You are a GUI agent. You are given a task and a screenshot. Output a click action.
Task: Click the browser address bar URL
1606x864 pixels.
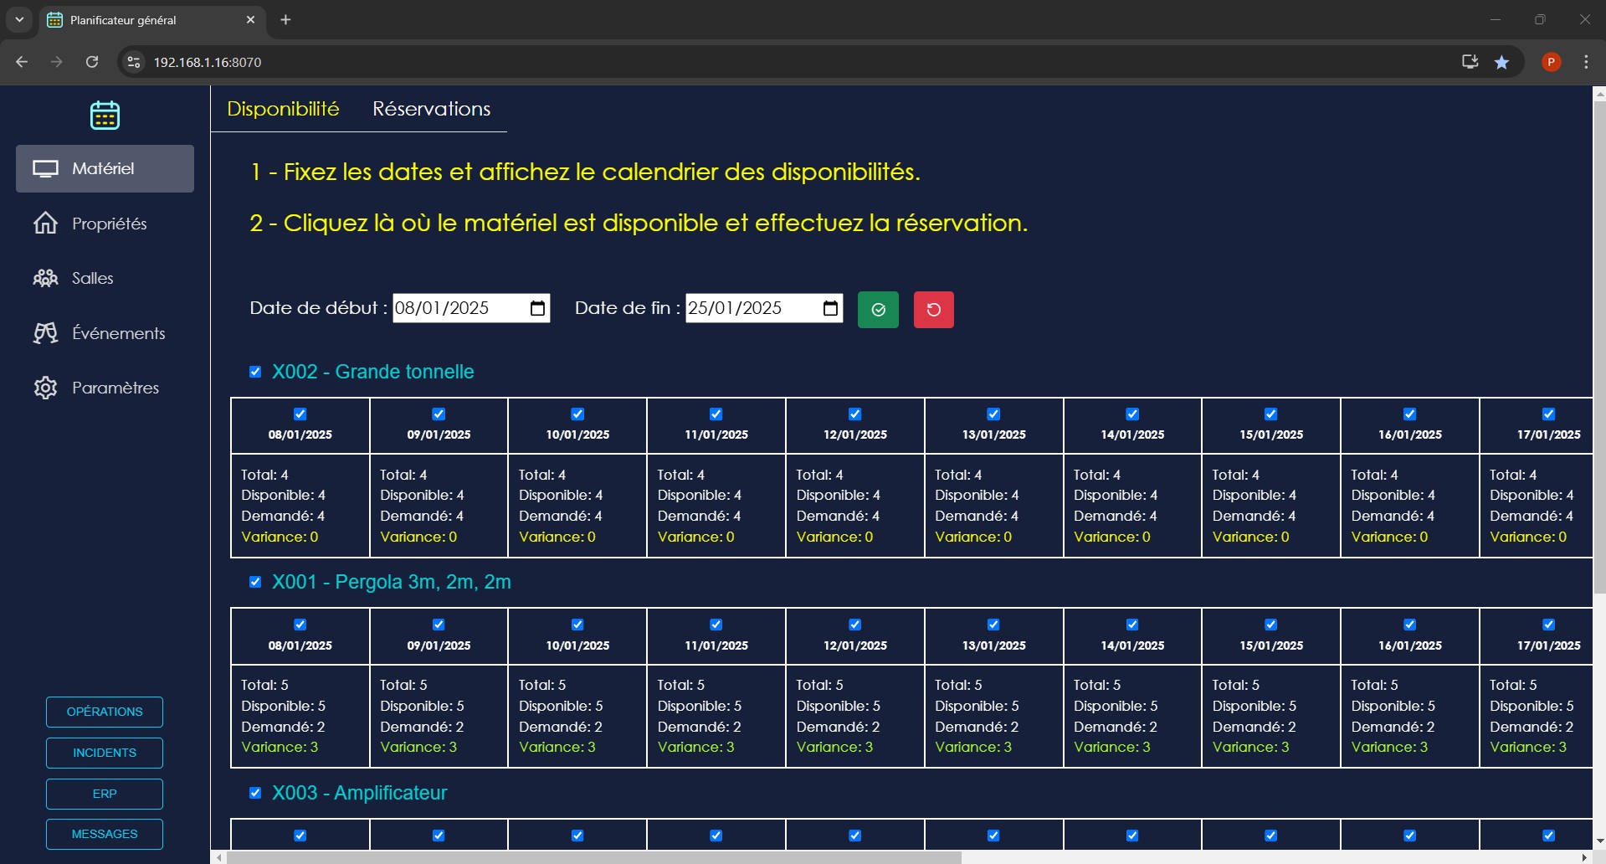pos(208,62)
